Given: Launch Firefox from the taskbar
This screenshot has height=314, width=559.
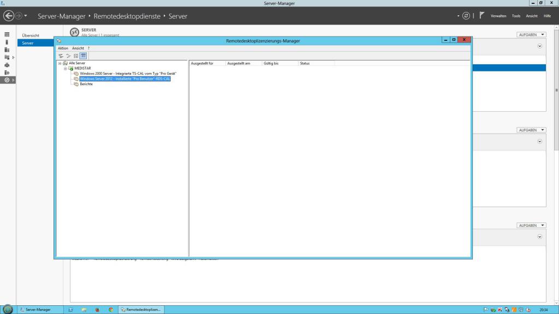Looking at the screenshot, I should pyautogui.click(x=97, y=310).
